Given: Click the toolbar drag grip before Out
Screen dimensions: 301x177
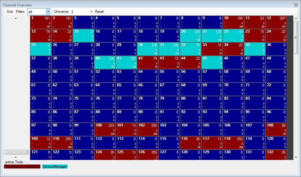Looking at the screenshot, I should click(x=4, y=12).
